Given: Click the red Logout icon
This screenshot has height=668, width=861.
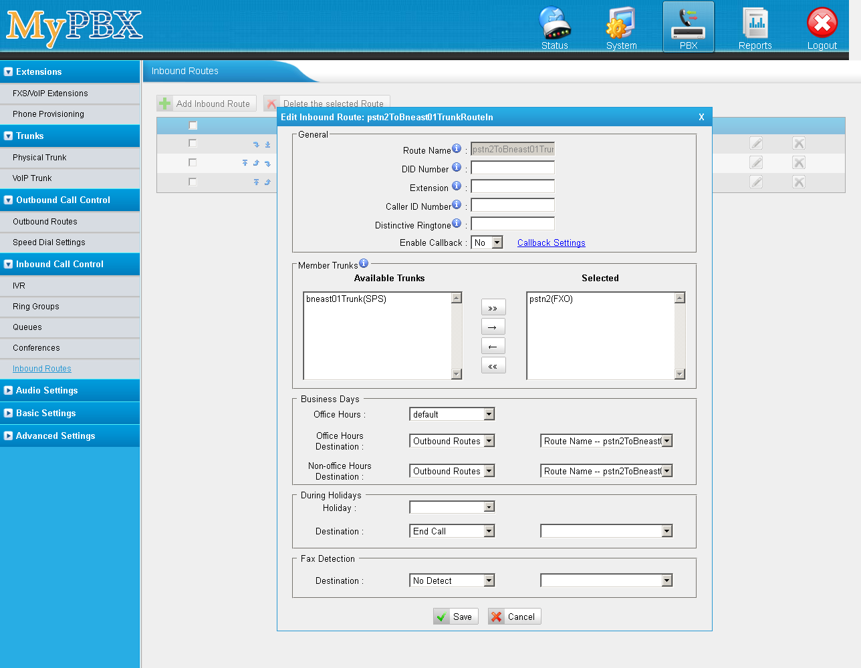Looking at the screenshot, I should click(822, 27).
